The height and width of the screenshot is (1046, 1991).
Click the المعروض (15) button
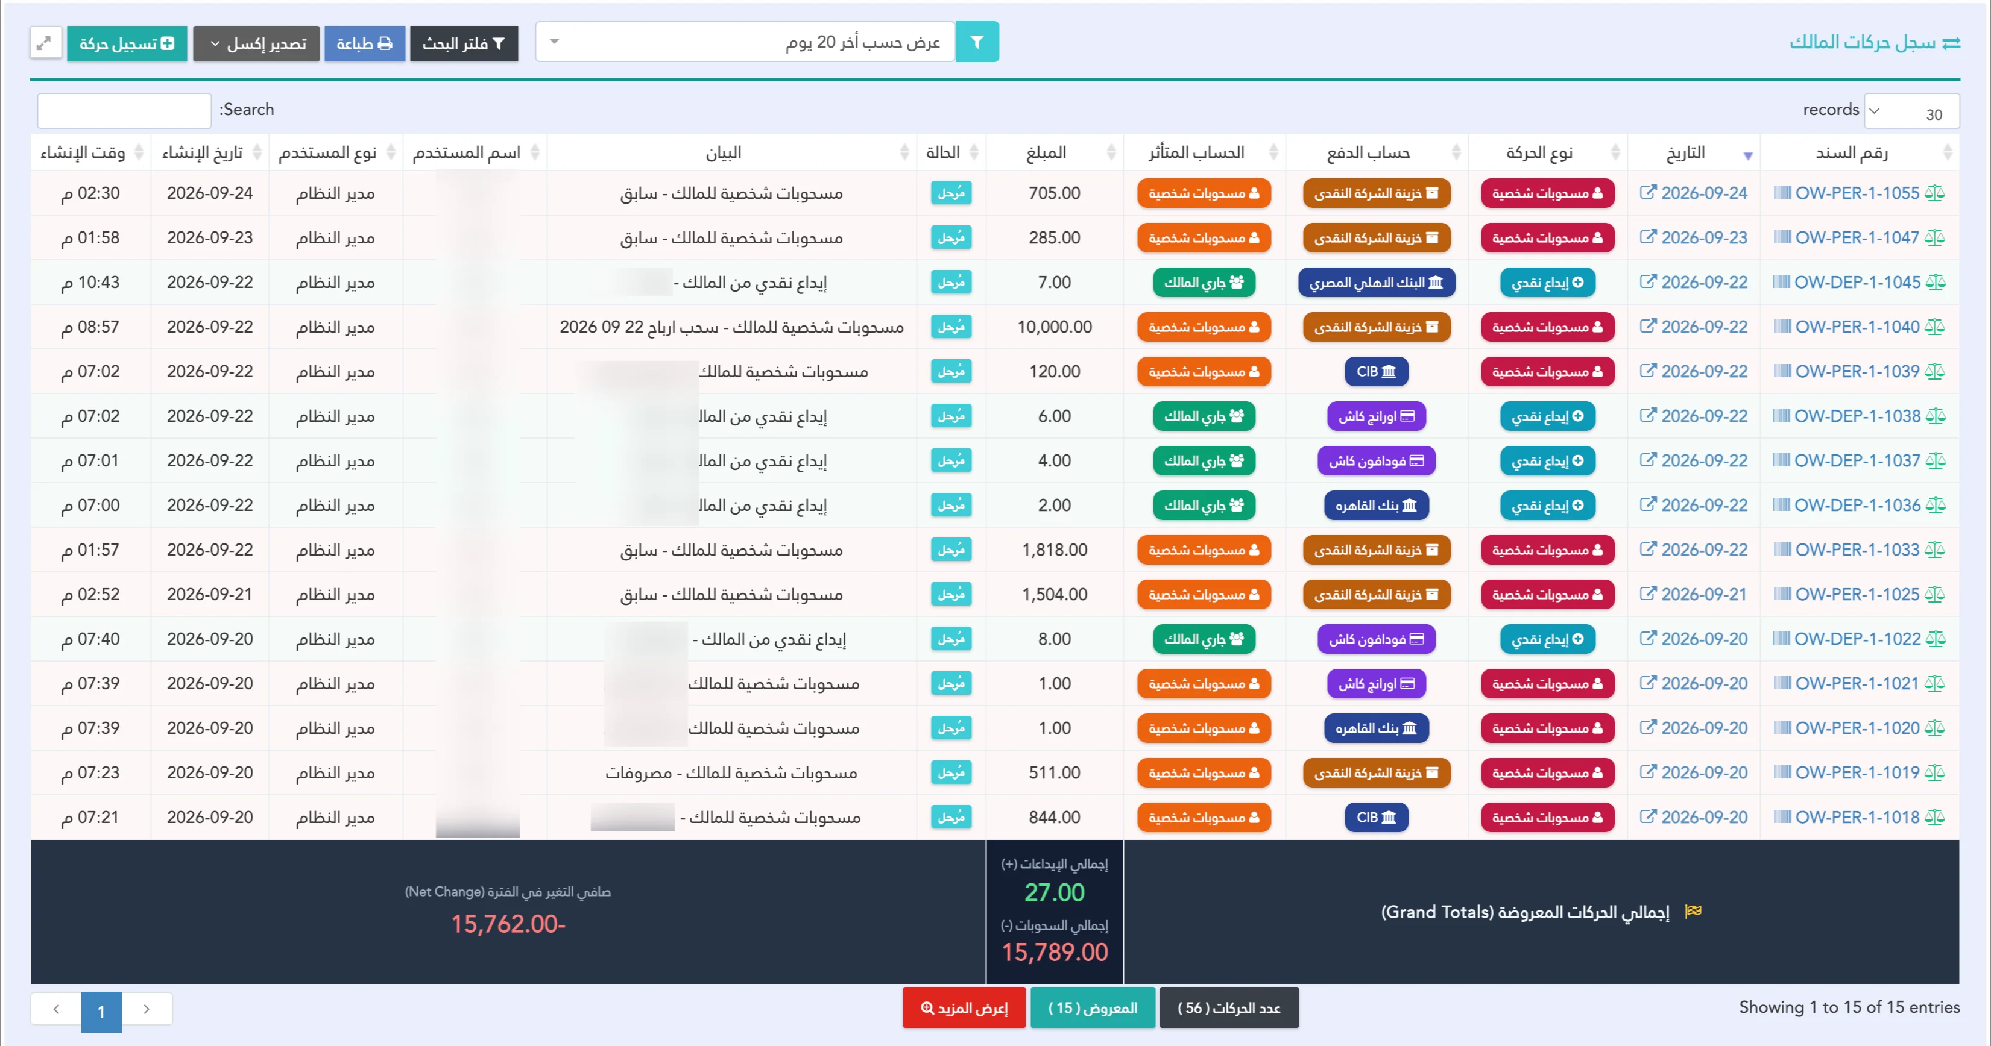click(x=1093, y=1008)
